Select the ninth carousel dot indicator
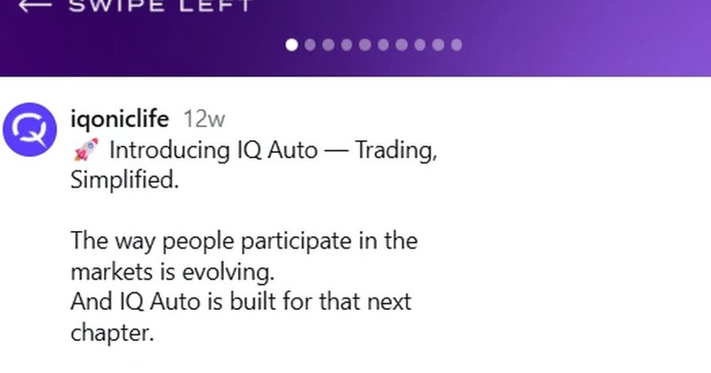711x373 pixels. click(x=438, y=45)
